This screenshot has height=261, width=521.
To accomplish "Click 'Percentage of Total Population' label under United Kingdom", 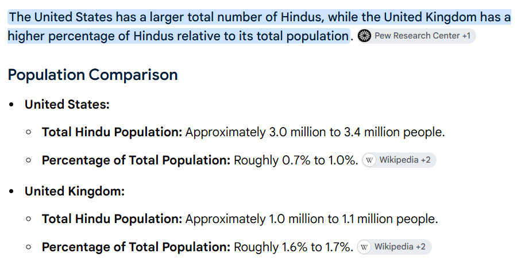I will [136, 247].
